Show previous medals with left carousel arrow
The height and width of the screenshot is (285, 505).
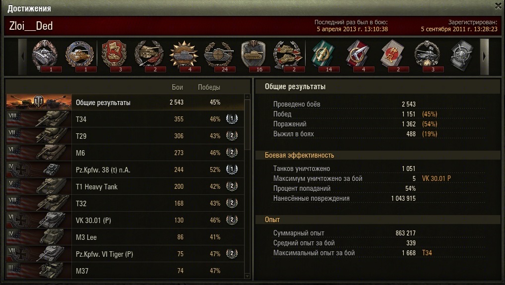[x=22, y=57]
